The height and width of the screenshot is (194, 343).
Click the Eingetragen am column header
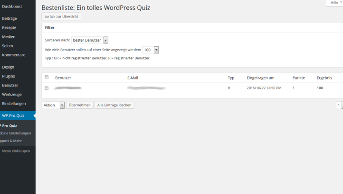pos(260,78)
